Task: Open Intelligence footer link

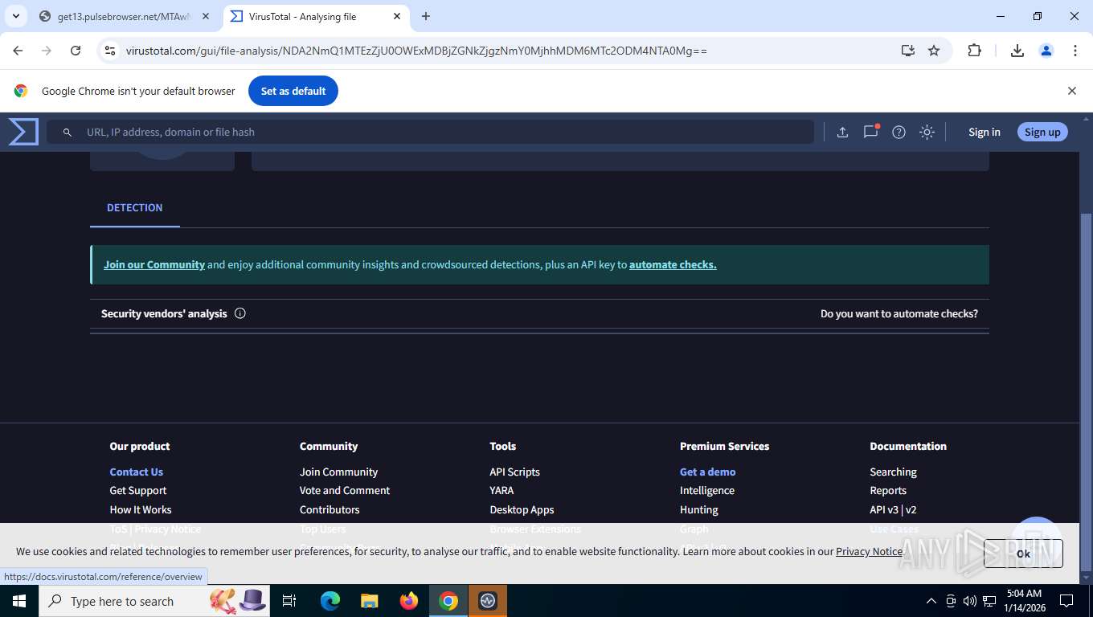Action: click(x=707, y=490)
